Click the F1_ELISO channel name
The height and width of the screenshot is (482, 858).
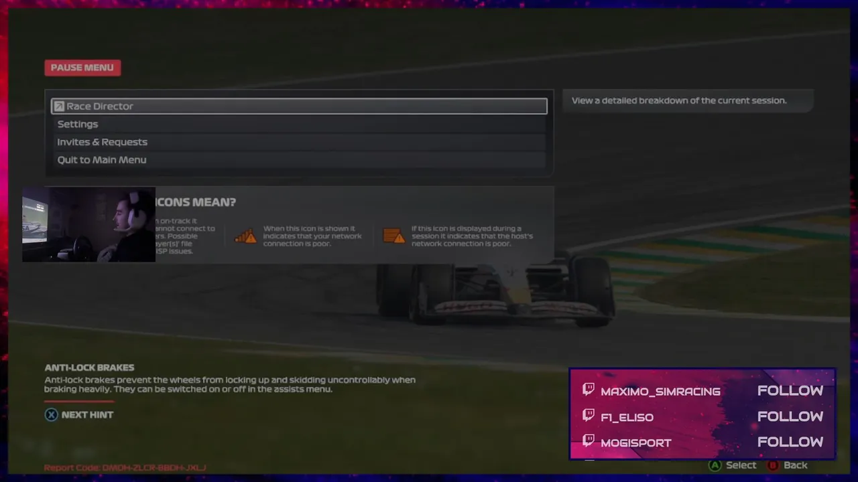(x=627, y=417)
